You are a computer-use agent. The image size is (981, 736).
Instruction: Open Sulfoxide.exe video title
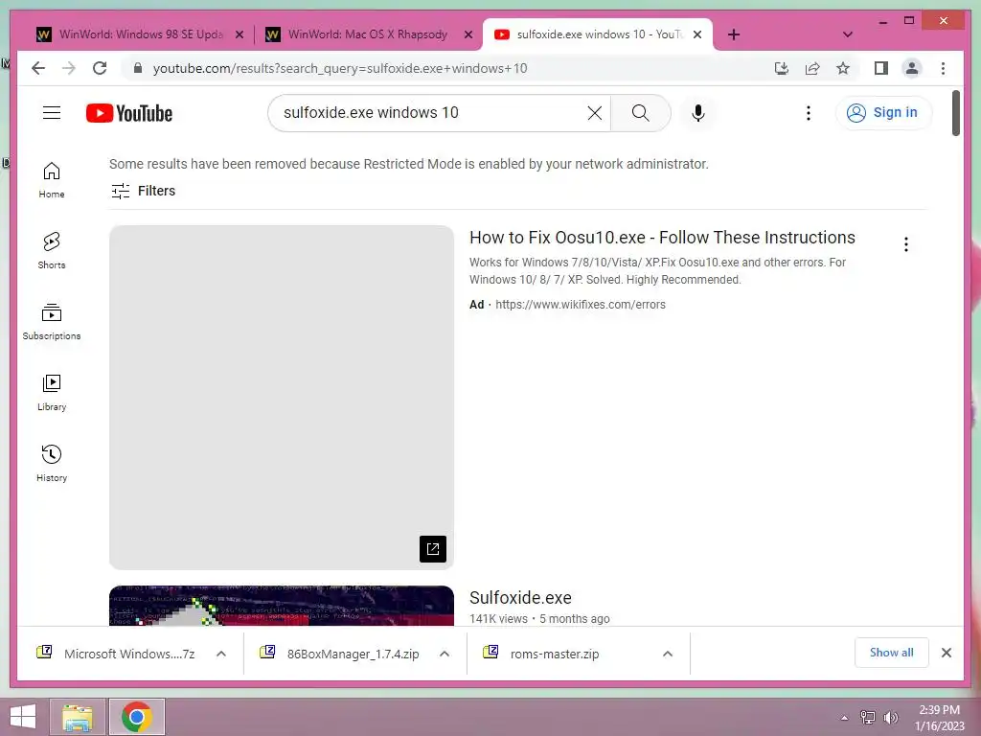tap(520, 598)
